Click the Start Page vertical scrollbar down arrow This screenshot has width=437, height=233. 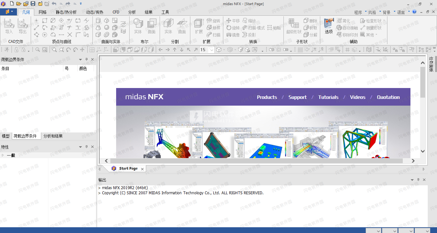423,151
